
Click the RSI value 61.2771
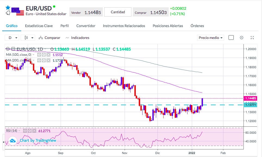tap(44, 131)
